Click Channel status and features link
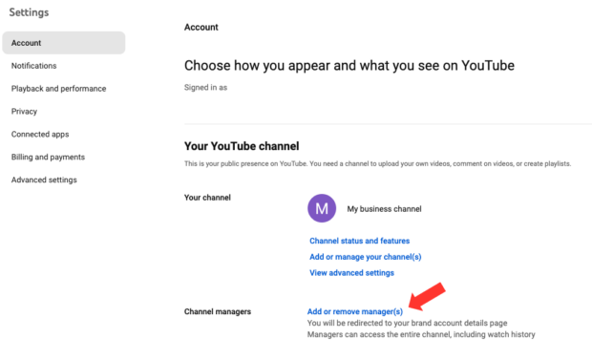Viewport: 592px width, 360px height. 359,241
